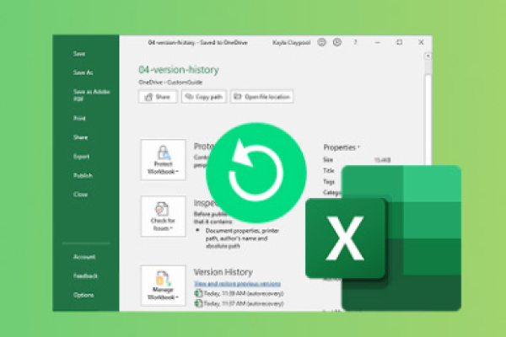Click the Open file location button
This screenshot has width=506, height=337.
pyautogui.click(x=261, y=97)
